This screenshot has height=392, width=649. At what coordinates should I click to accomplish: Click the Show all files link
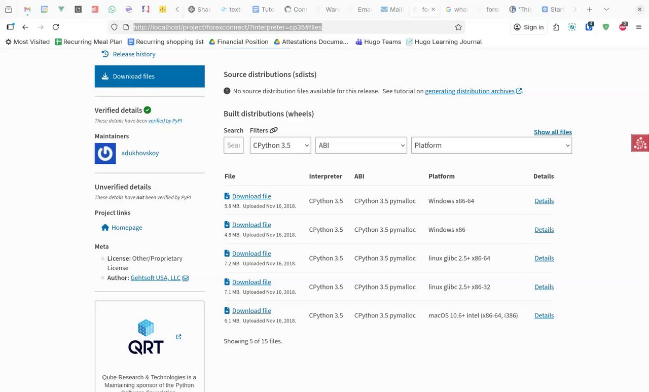point(553,132)
